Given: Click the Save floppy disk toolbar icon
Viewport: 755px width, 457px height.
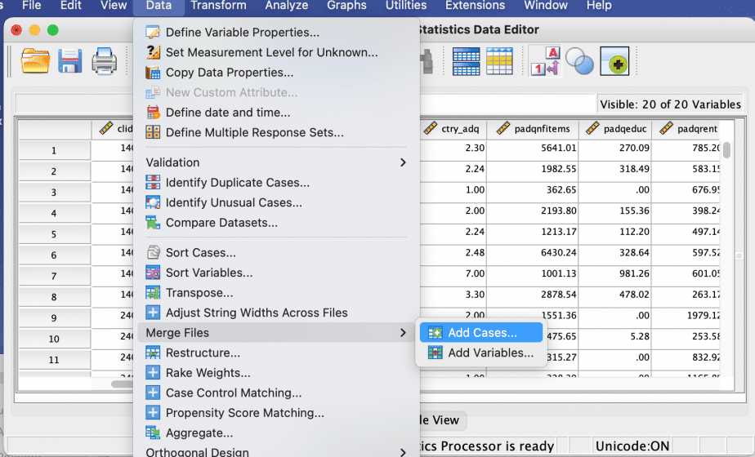Looking at the screenshot, I should [69, 61].
